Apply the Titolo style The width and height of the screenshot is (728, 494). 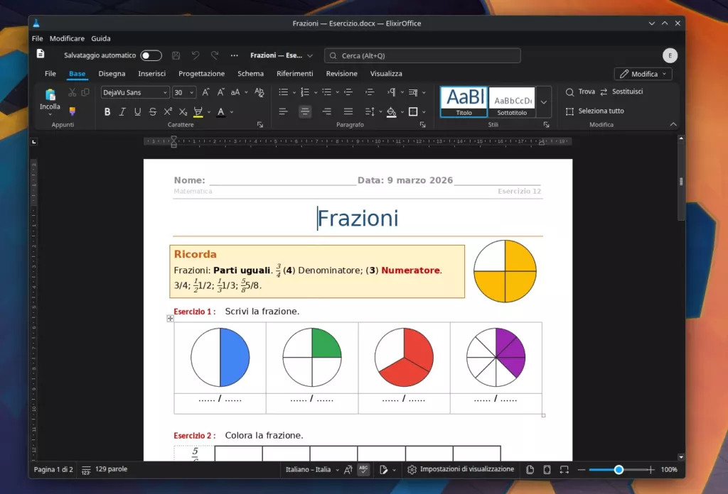464,102
